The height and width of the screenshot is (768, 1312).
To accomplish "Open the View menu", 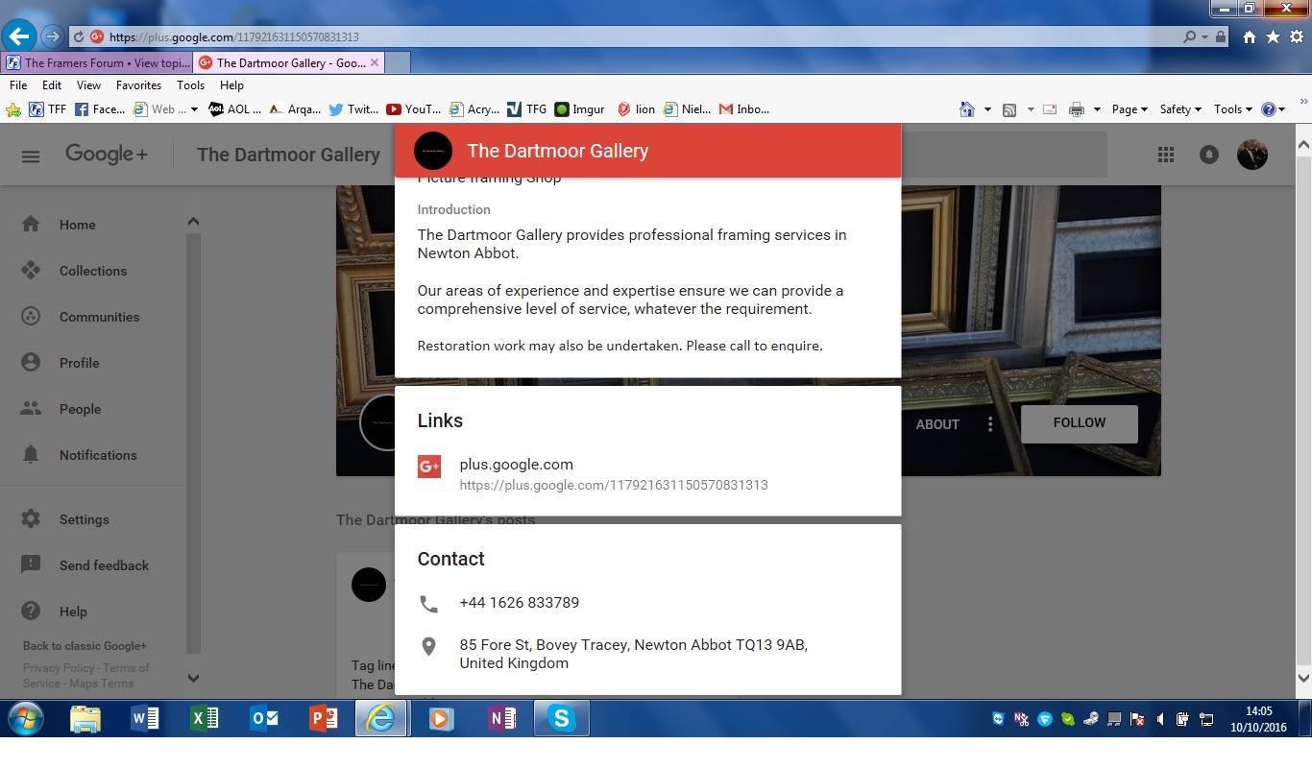I will pos(88,85).
